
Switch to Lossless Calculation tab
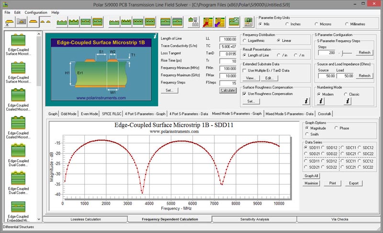coord(86,219)
